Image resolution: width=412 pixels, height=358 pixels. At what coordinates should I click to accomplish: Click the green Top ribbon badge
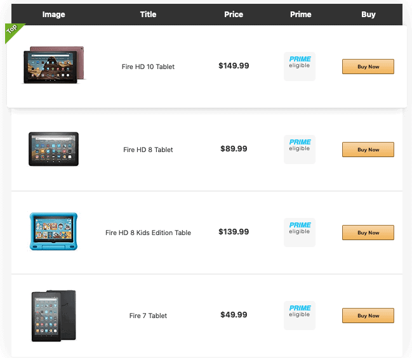[x=13, y=31]
